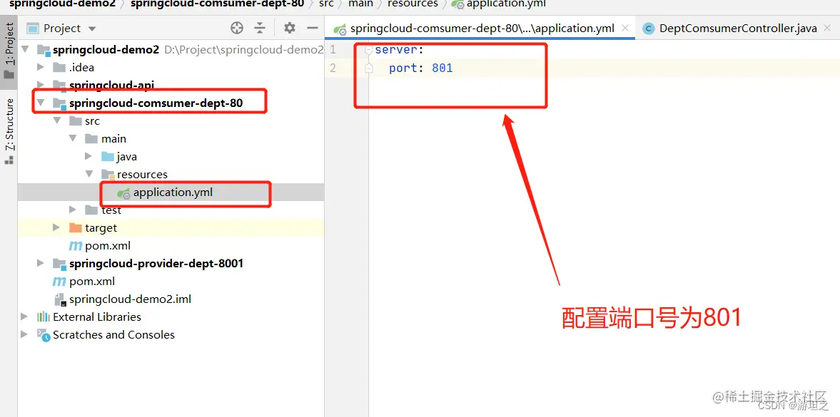Expand Scratches and Consoles node
The height and width of the screenshot is (417, 840).
(x=24, y=334)
